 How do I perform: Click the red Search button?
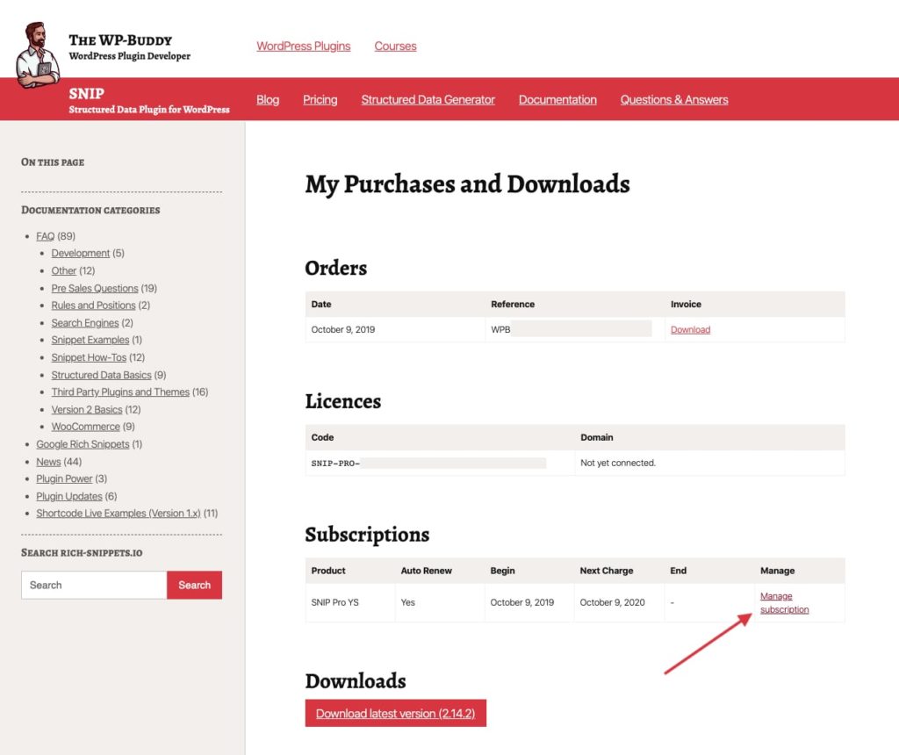(x=194, y=585)
